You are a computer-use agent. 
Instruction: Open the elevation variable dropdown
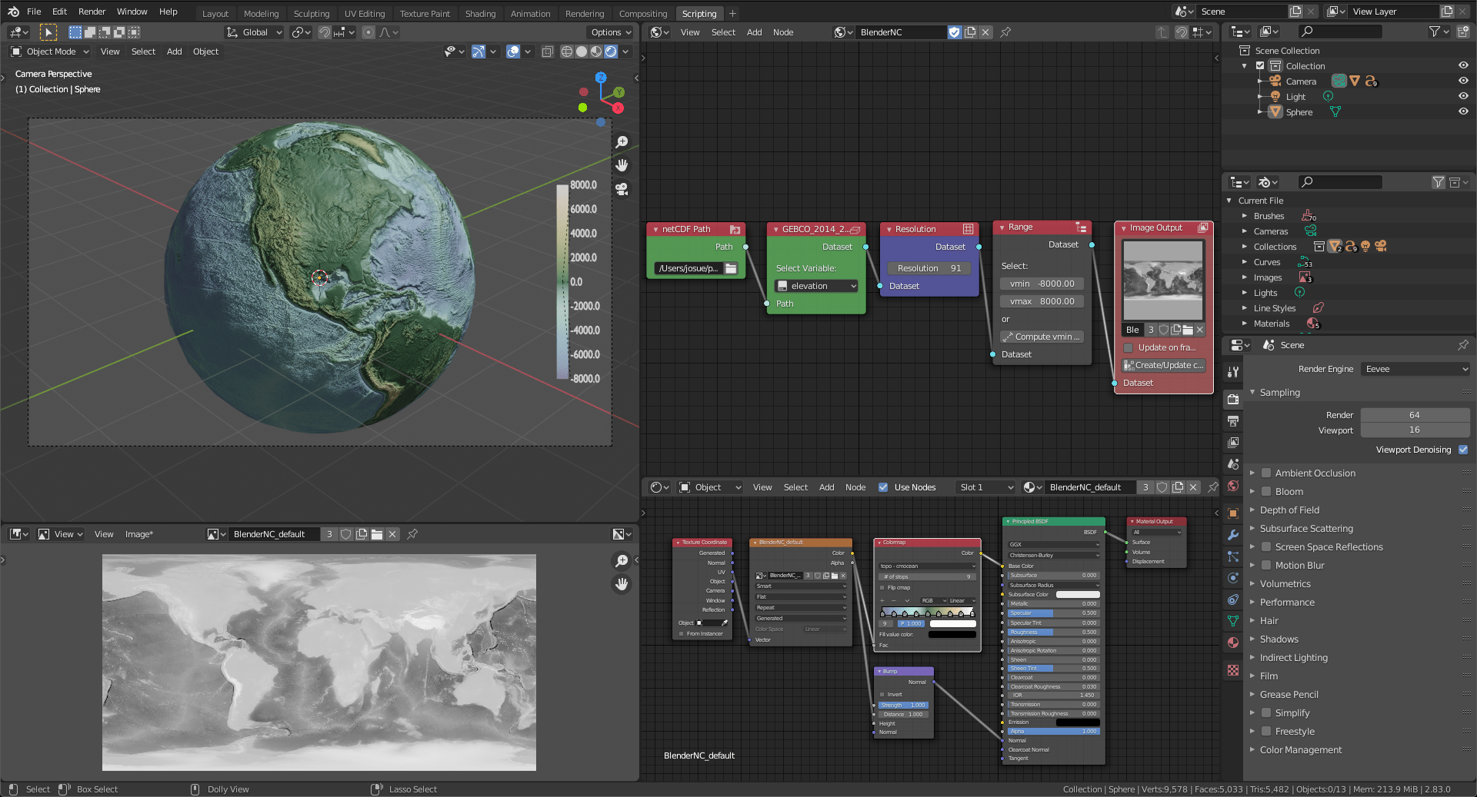coord(815,285)
